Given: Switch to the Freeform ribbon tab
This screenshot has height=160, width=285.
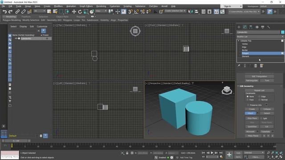Looking at the screenshot, I should pyautogui.click(x=26, y=17).
